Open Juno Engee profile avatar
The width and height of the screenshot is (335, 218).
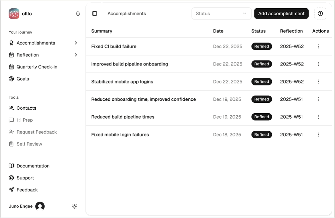[x=40, y=206]
